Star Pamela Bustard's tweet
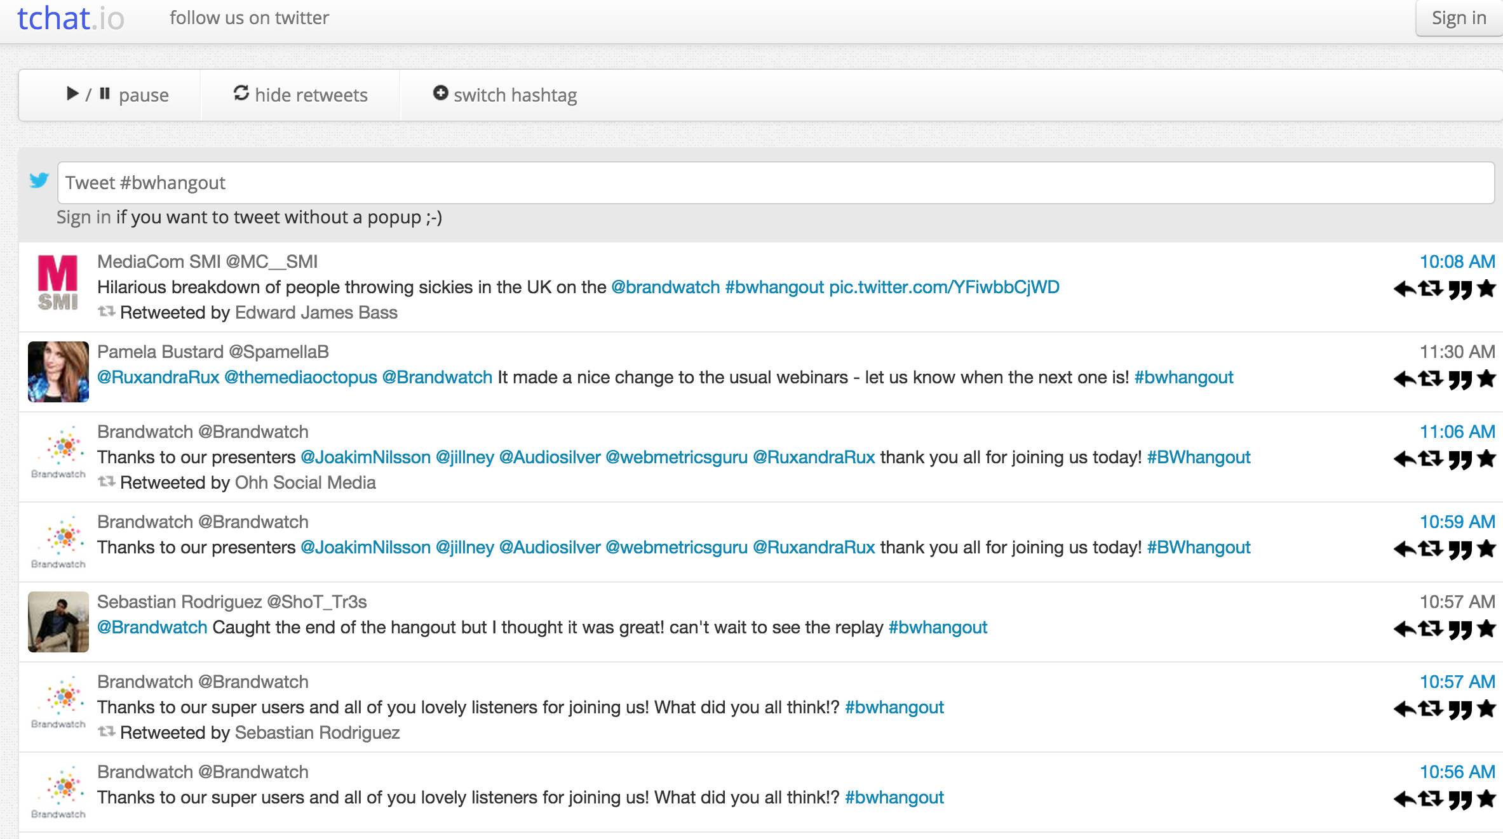This screenshot has width=1503, height=839. point(1486,379)
